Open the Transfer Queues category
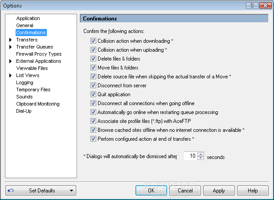The height and width of the screenshot is (200, 274). coord(35,47)
